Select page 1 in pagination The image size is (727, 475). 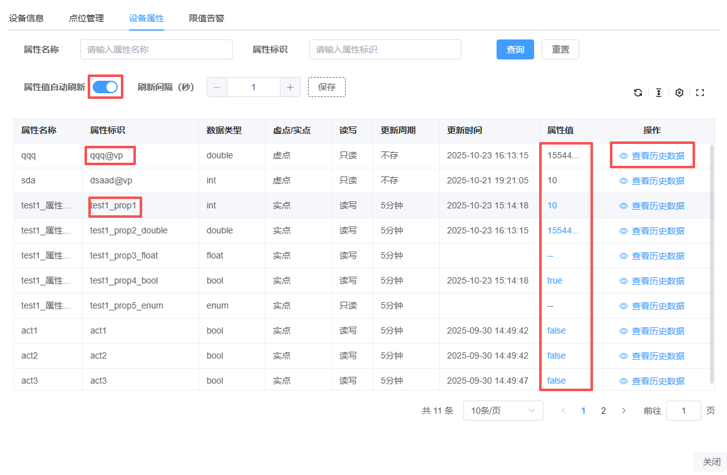(x=583, y=411)
